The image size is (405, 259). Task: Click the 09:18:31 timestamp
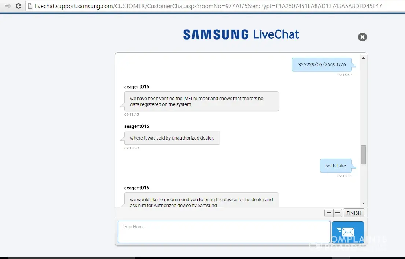pyautogui.click(x=344, y=176)
